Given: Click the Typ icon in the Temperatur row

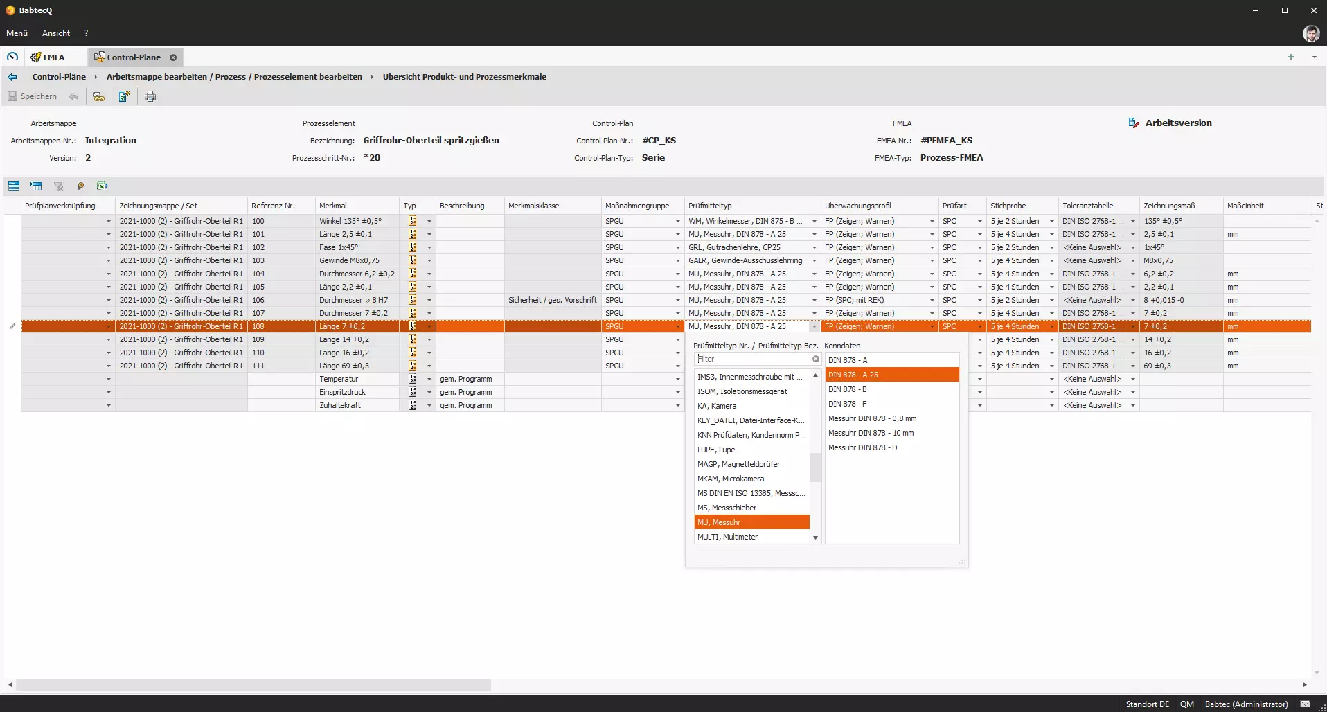Looking at the screenshot, I should point(413,379).
